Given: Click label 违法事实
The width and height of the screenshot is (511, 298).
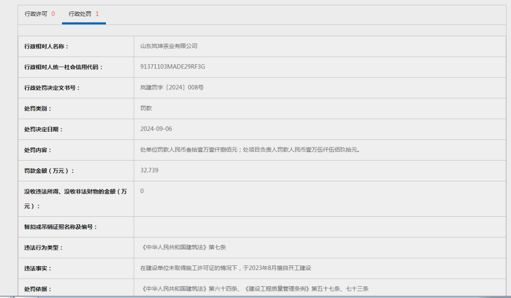Looking at the screenshot, I should pos(38,268).
